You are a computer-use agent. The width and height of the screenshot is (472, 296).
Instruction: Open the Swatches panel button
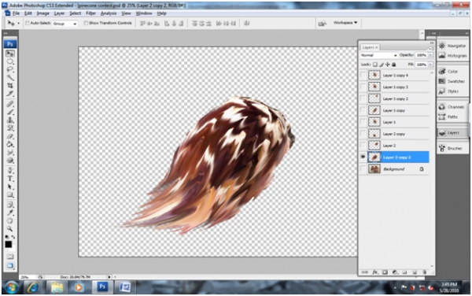coord(453,81)
